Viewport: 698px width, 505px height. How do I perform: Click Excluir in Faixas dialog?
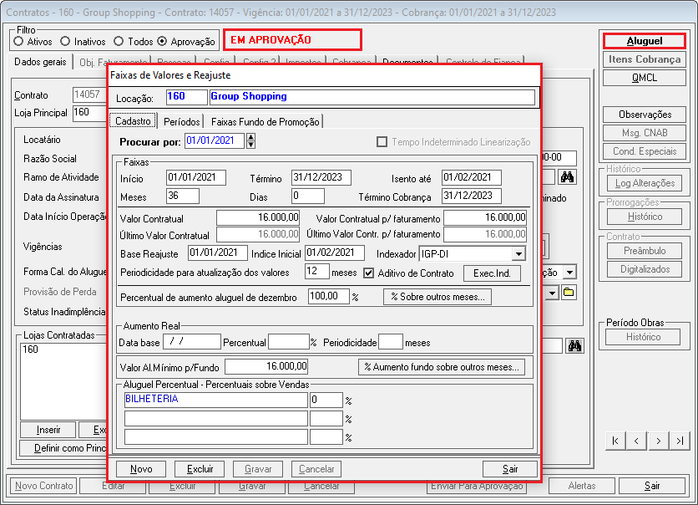tap(200, 469)
